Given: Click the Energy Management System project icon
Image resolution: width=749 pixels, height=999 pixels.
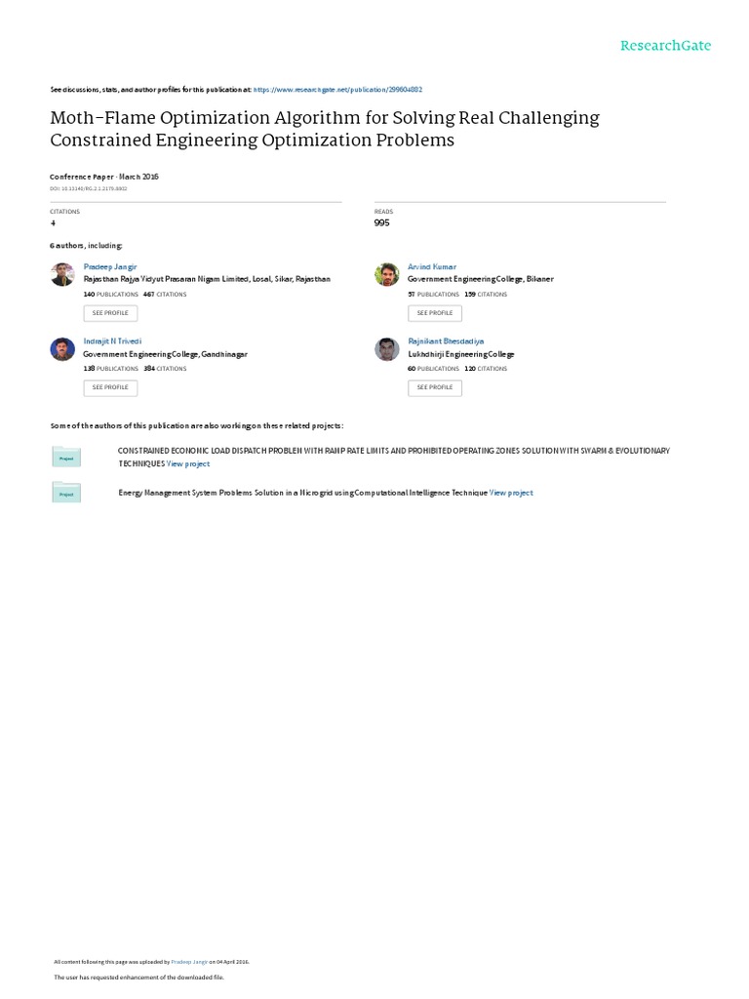Looking at the screenshot, I should (x=66, y=494).
